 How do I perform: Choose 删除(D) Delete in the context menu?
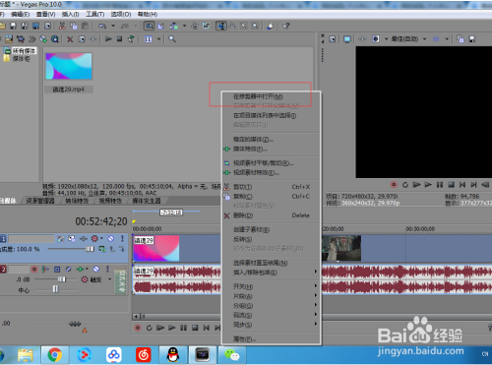point(272,215)
